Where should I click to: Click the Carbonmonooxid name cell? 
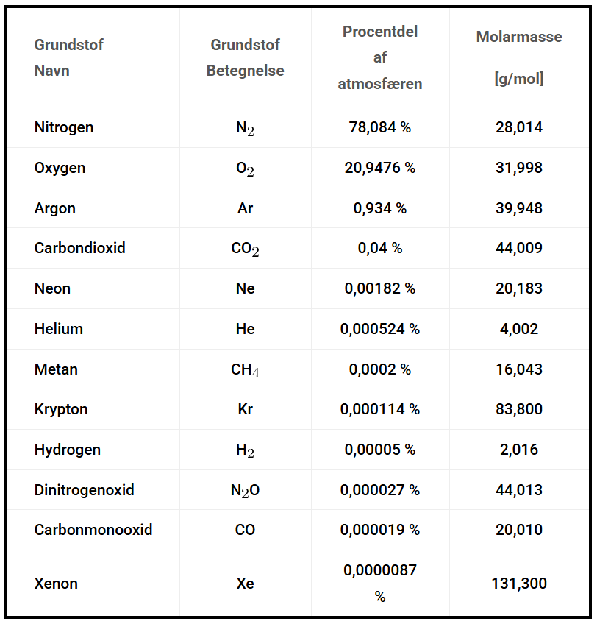(x=93, y=530)
